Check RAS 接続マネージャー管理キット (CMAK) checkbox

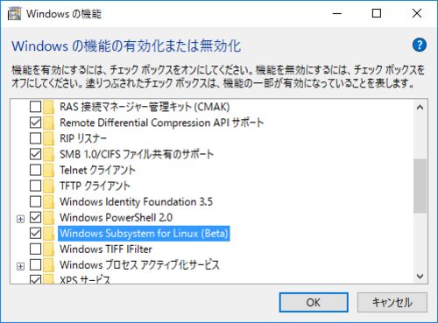36,107
